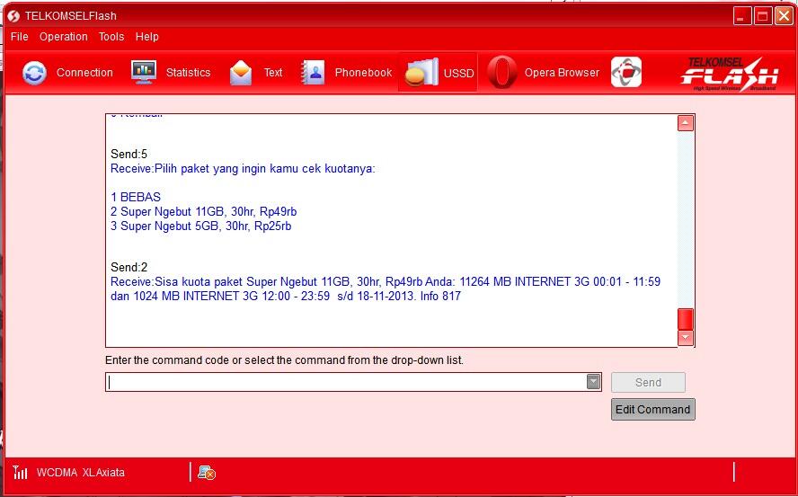This screenshot has height=497, width=798.
Task: Click the Connection toolbar label
Action: pos(84,72)
